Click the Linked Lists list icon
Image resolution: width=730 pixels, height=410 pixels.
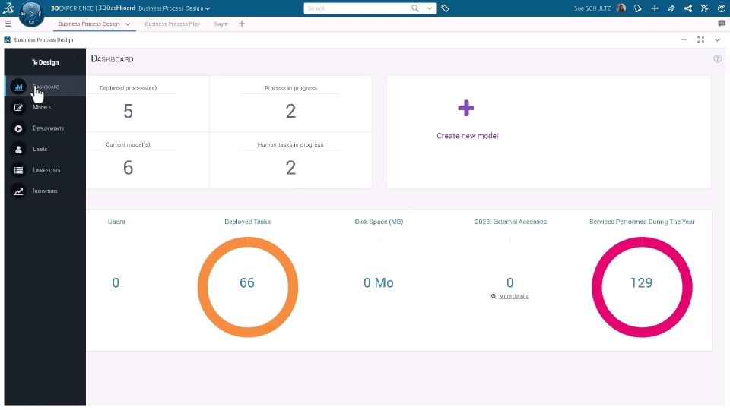pos(18,170)
